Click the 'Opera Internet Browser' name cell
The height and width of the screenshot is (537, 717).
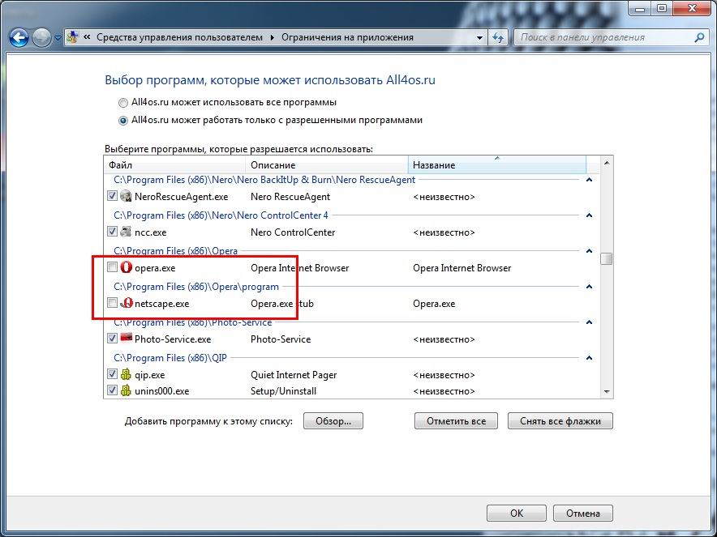(x=462, y=268)
